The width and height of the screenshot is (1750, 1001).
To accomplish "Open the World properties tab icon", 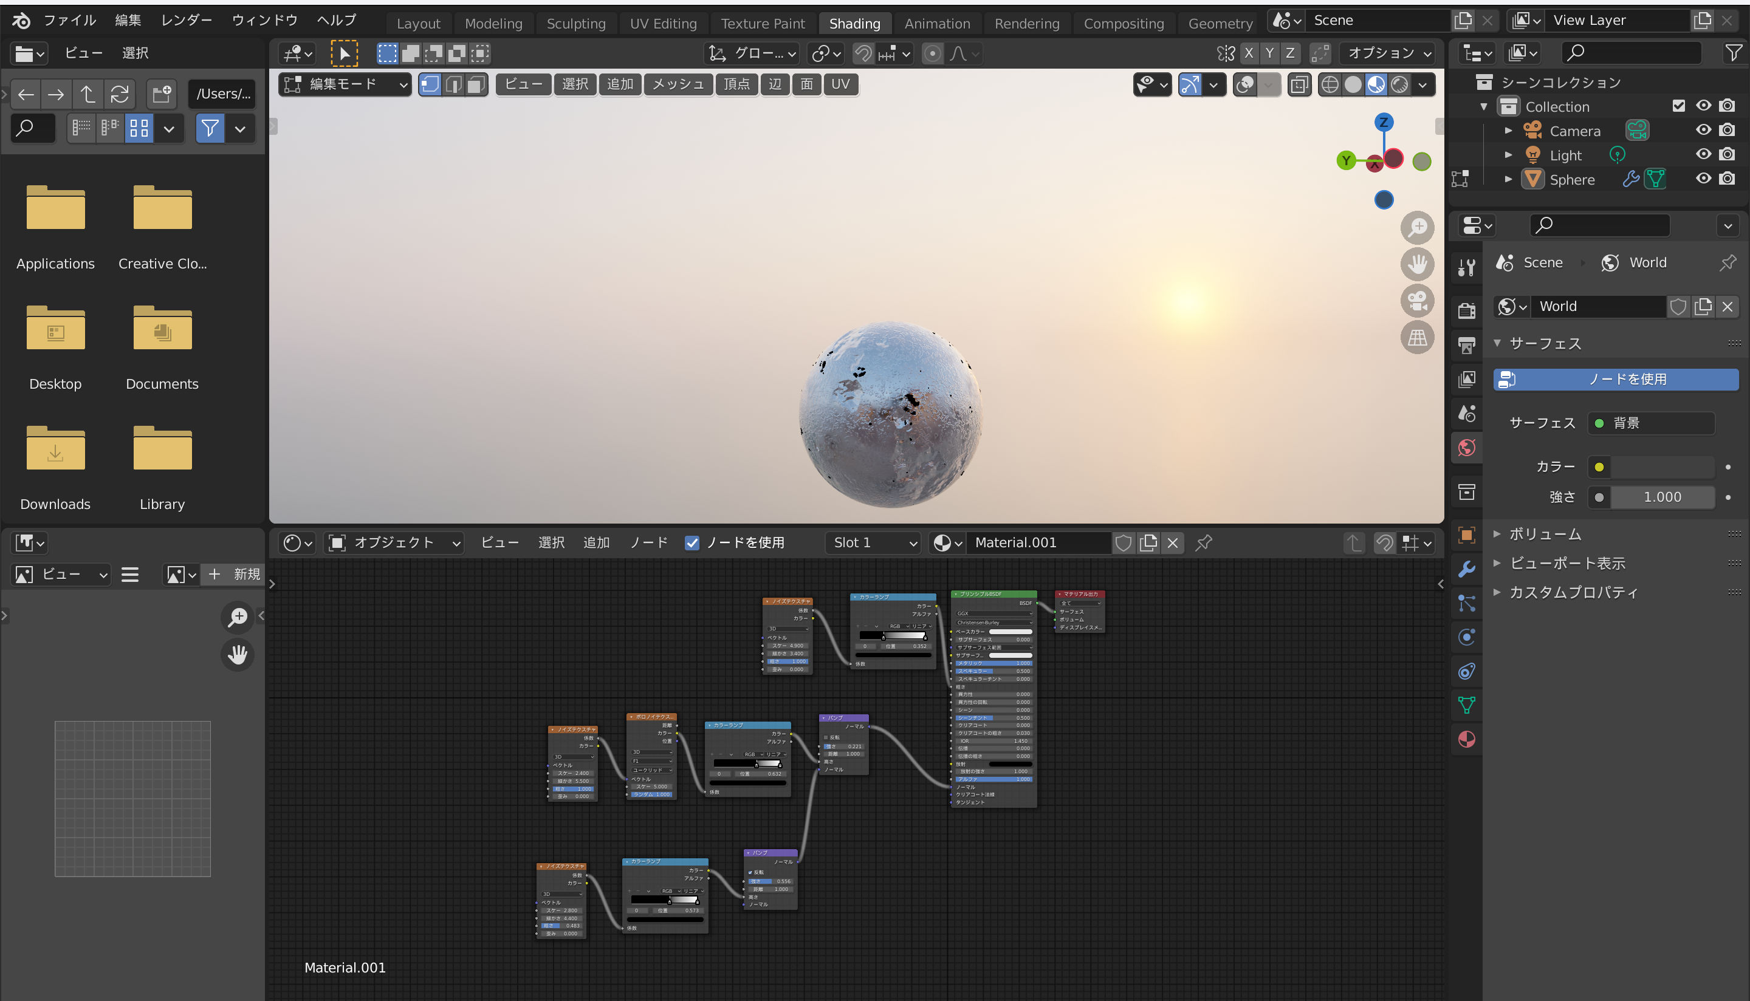I will (1467, 448).
